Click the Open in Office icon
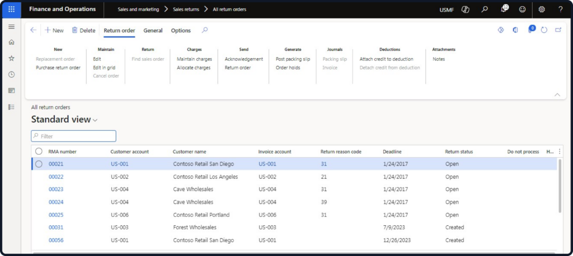This screenshot has height=256, width=573. click(x=515, y=30)
